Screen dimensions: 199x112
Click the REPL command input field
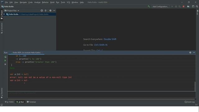(x=102, y=95)
